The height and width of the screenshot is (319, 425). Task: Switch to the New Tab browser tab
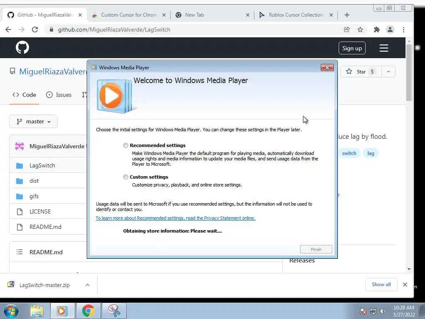pos(212,15)
